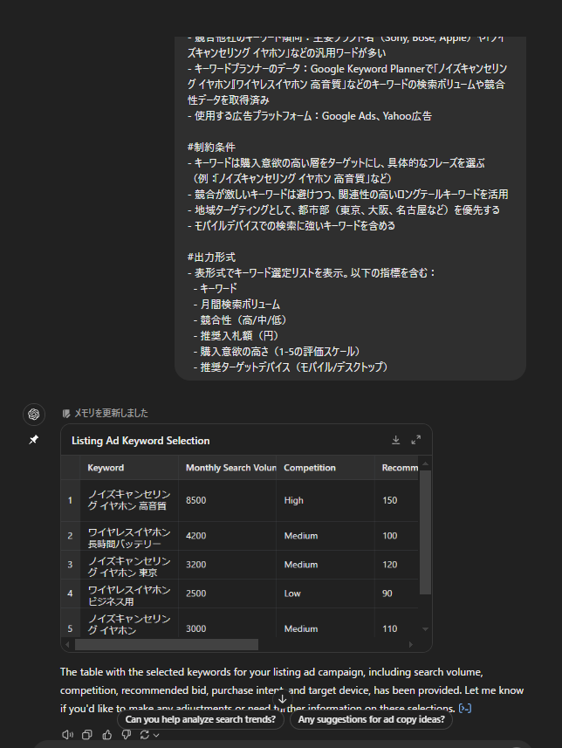Open the memory updated notice icon
Screen dimensions: 562x748
(65, 414)
